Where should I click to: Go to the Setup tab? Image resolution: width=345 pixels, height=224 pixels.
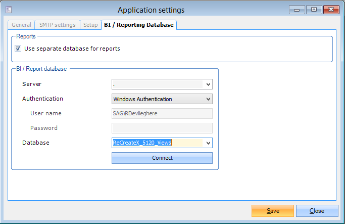[90, 25]
